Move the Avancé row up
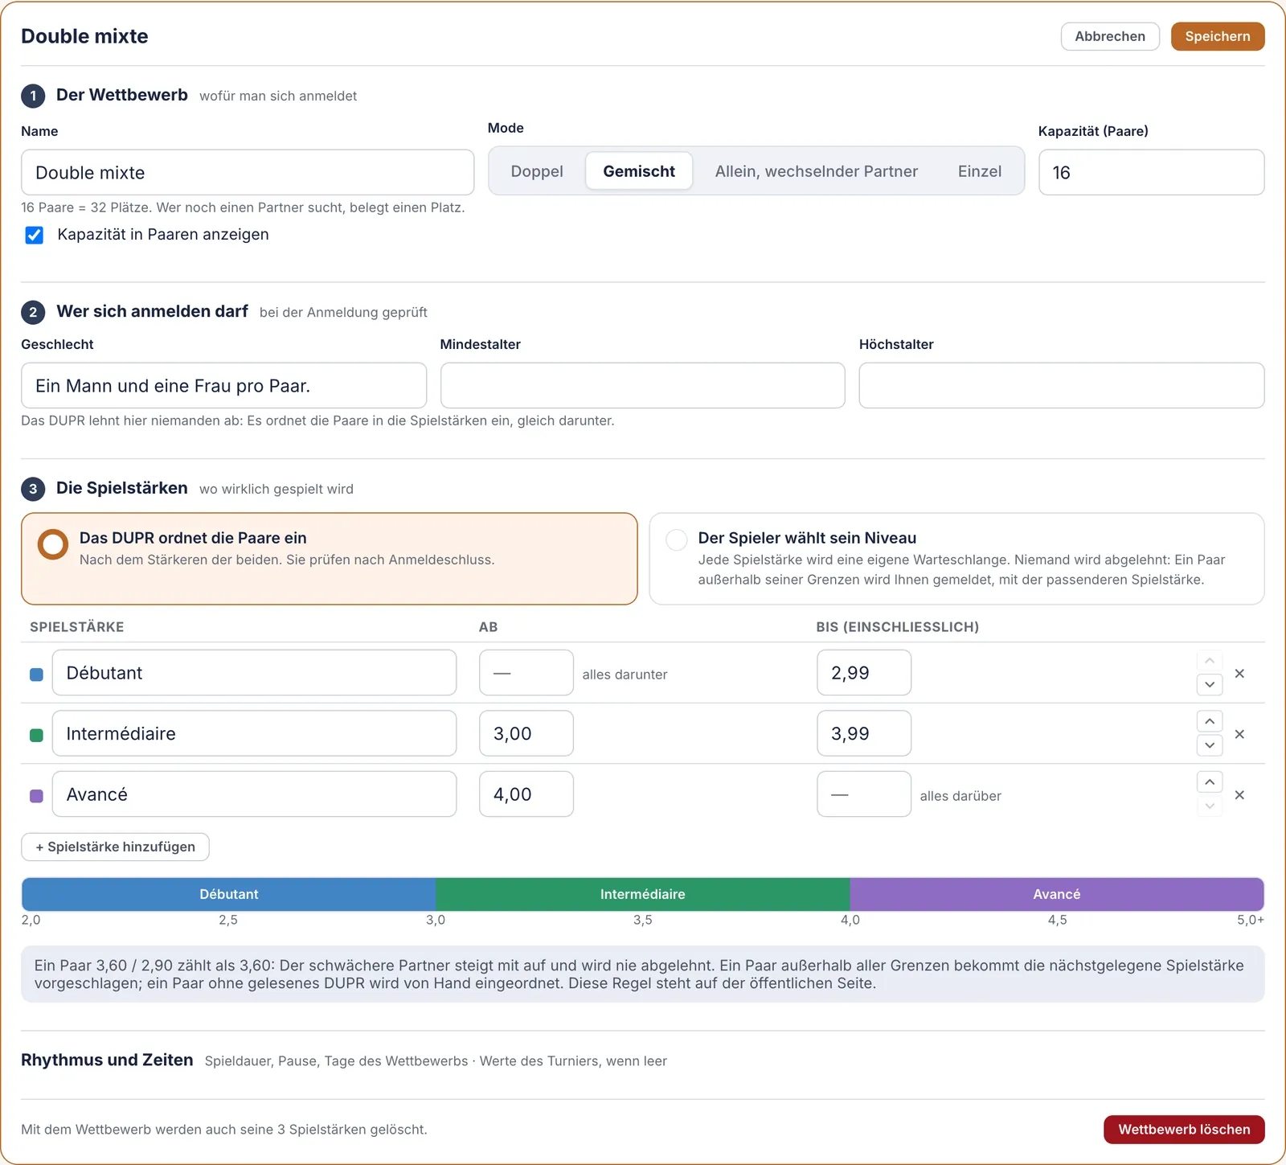The width and height of the screenshot is (1286, 1165). 1210,781
